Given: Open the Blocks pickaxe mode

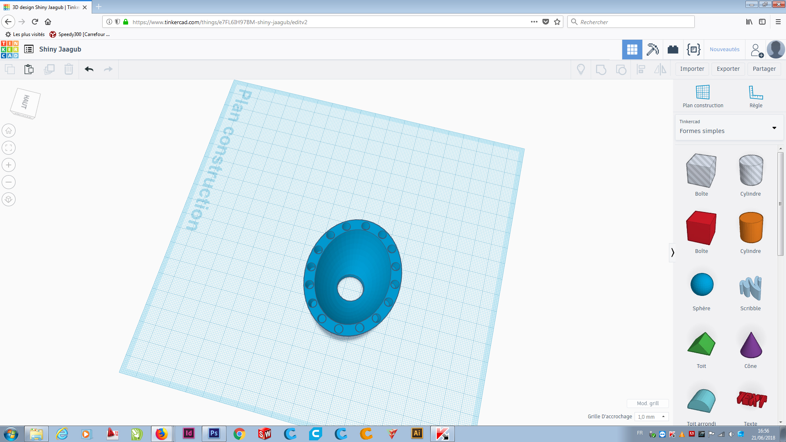Looking at the screenshot, I should pos(653,50).
